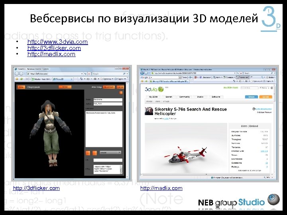Click red stop icon in the 3dvia browser

(x=241, y=73)
